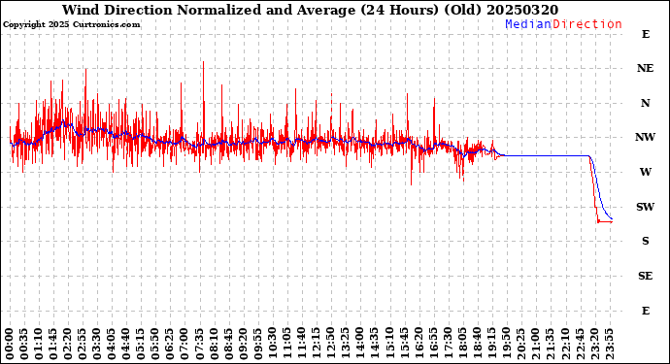The height and width of the screenshot is (364, 670).
Task: Click the "Copyright 2025 Curtronics.com" text
Action: [x=71, y=24]
